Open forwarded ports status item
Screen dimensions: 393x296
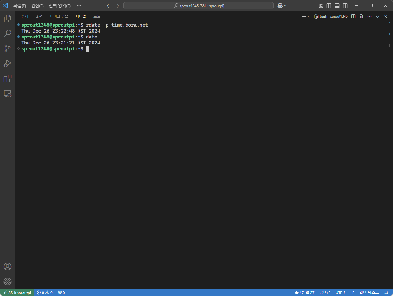coord(61,293)
